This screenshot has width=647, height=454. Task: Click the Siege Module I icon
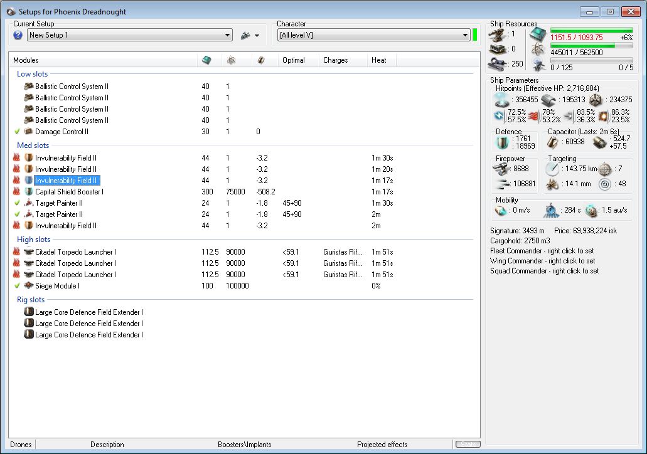[28, 286]
